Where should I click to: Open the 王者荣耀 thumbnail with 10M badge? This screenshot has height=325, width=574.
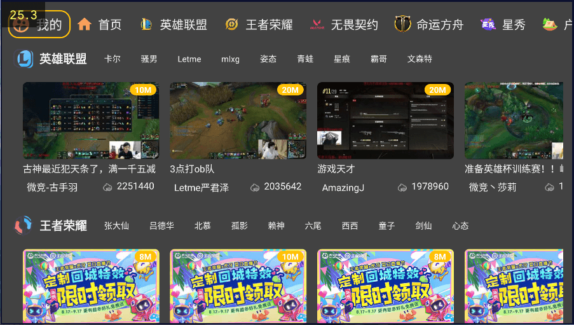pos(238,286)
